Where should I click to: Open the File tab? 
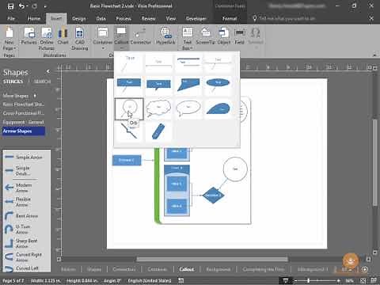click(11, 18)
